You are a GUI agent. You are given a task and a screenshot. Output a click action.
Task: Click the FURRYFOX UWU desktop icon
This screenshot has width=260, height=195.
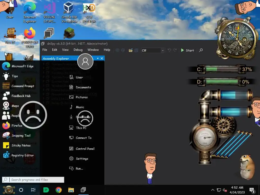coord(30,38)
